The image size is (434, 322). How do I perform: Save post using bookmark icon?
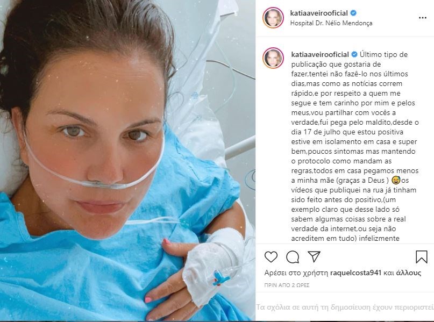click(x=422, y=257)
